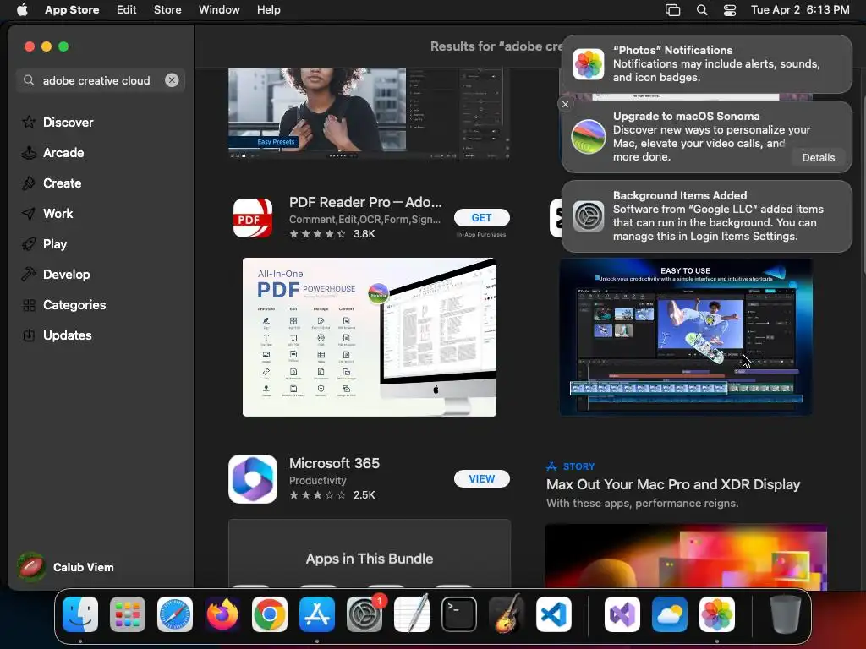Open the colorful story artwork image
Viewport: 866px width, 649px height.
click(686, 556)
